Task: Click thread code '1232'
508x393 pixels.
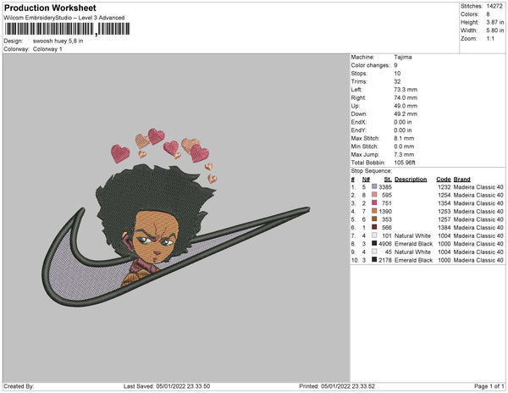Action: pos(444,187)
